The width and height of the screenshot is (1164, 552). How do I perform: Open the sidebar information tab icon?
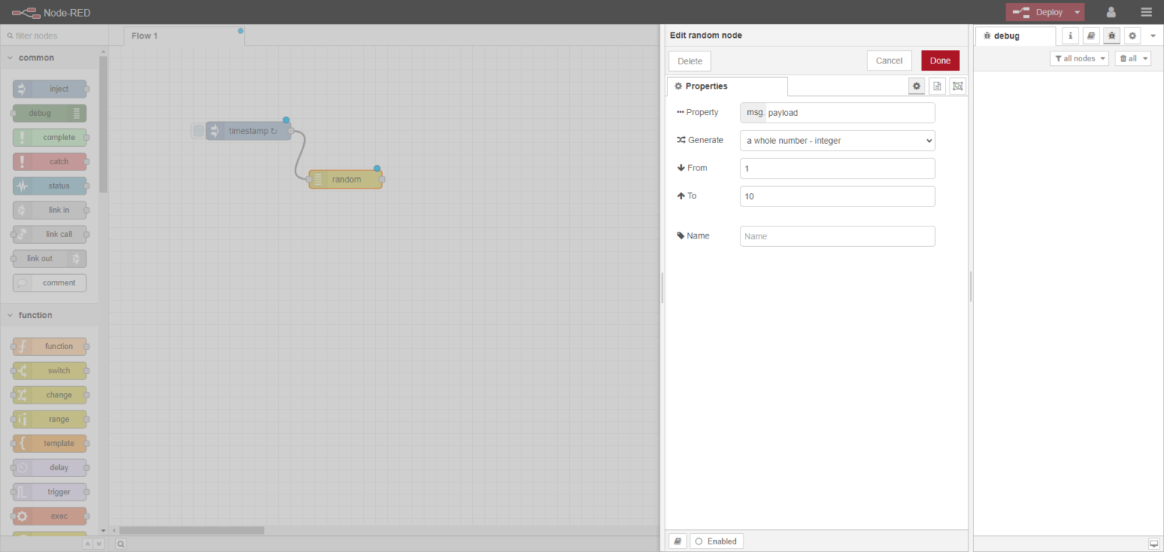[x=1070, y=36]
